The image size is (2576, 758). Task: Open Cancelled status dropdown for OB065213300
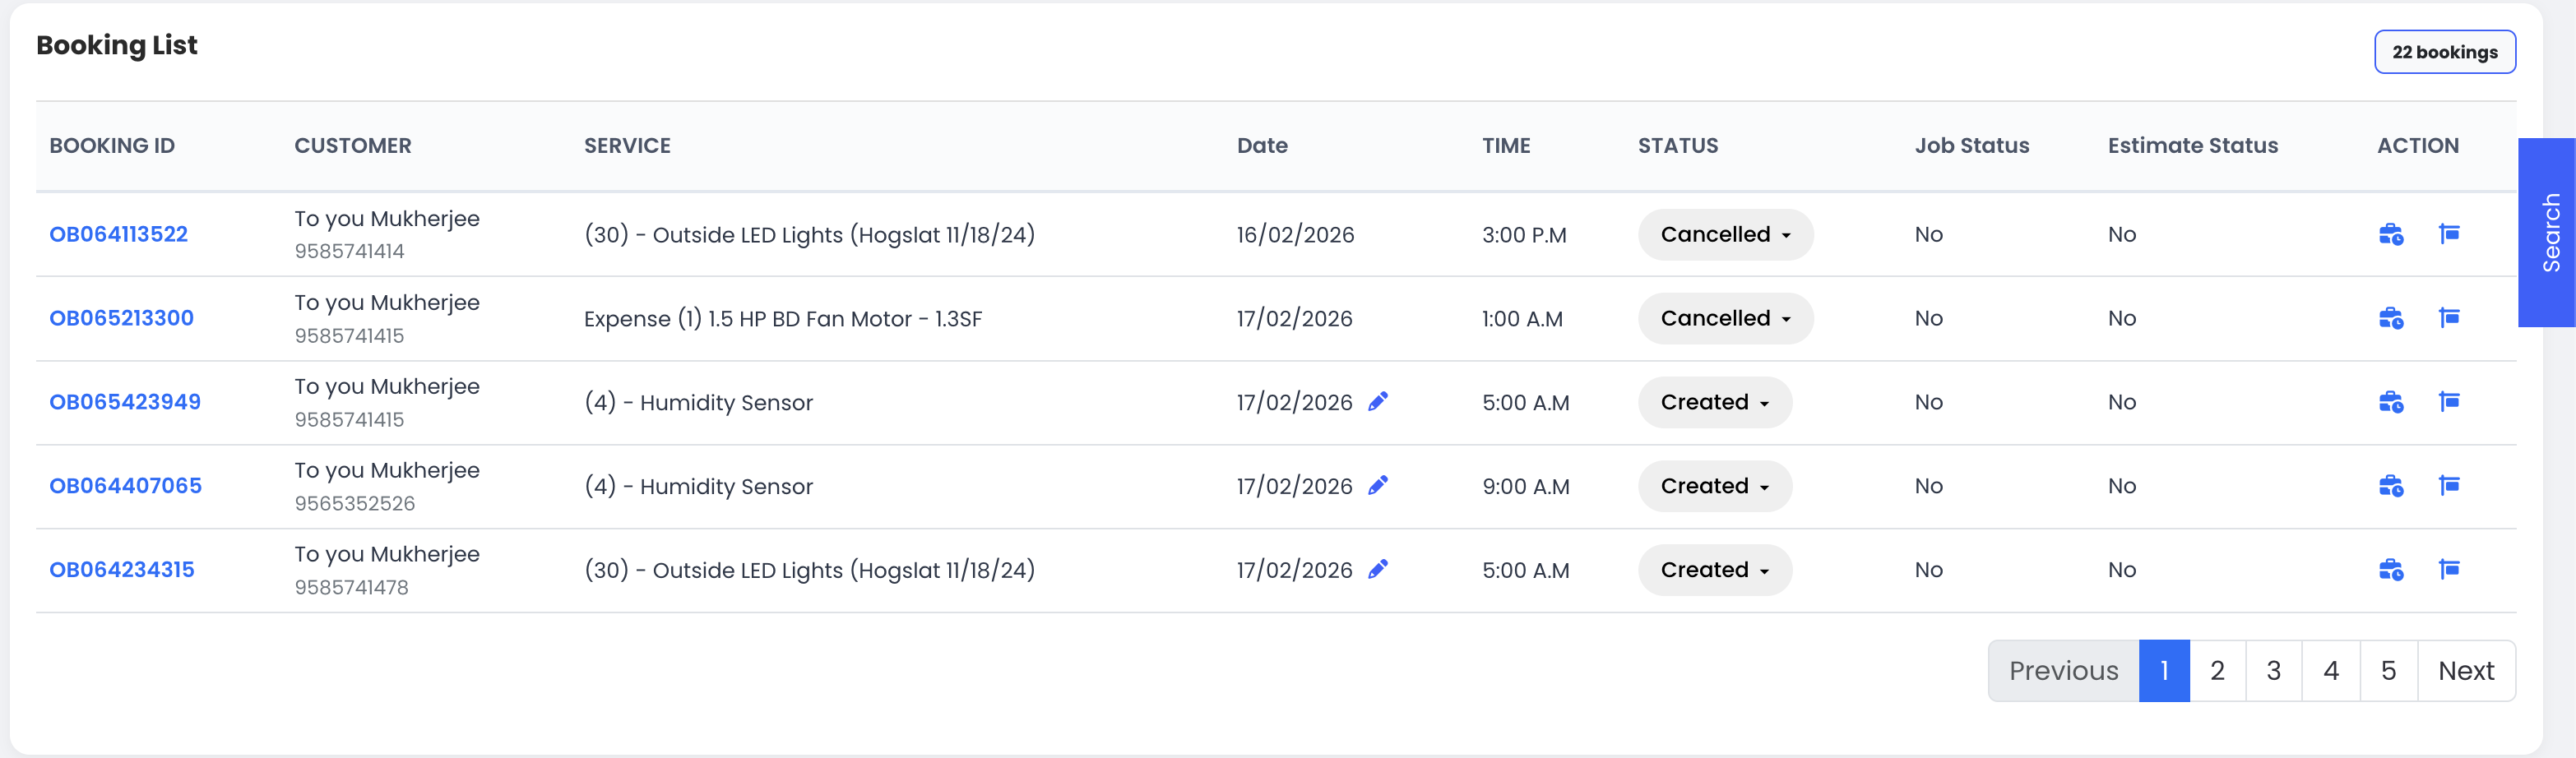1725,319
